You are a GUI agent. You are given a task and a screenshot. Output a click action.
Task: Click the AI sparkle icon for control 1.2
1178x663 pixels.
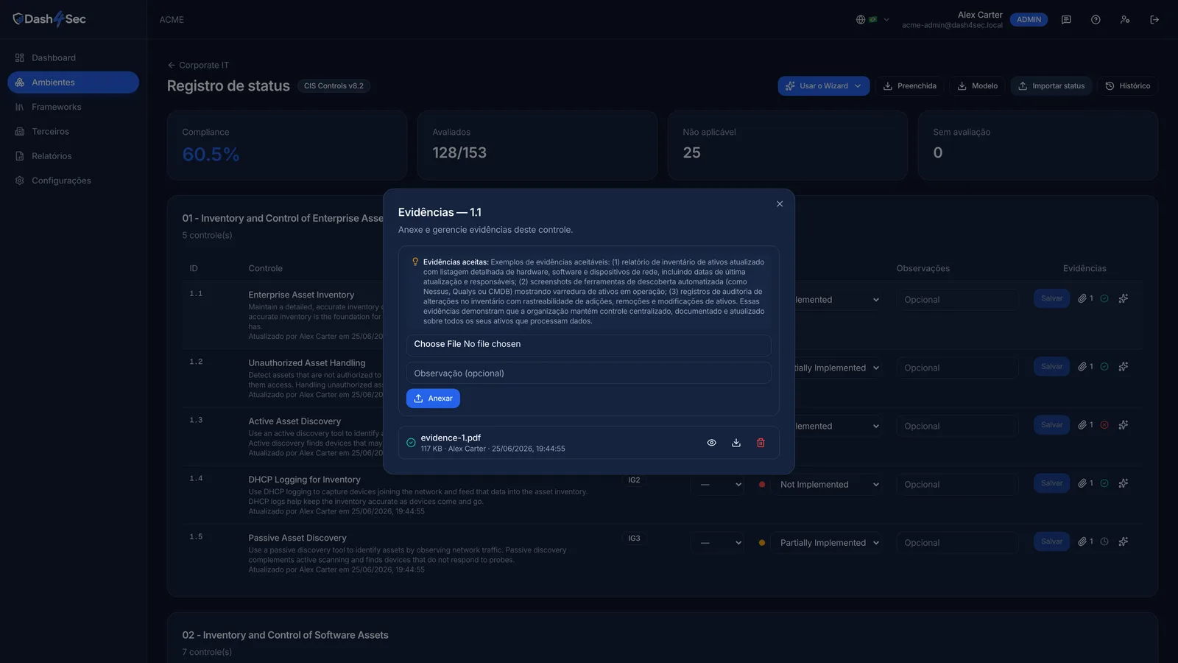[x=1124, y=366]
